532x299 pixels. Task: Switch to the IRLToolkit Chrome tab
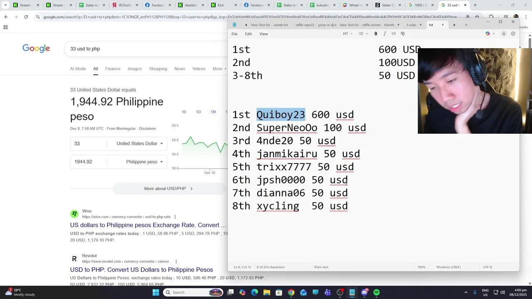coord(124,5)
